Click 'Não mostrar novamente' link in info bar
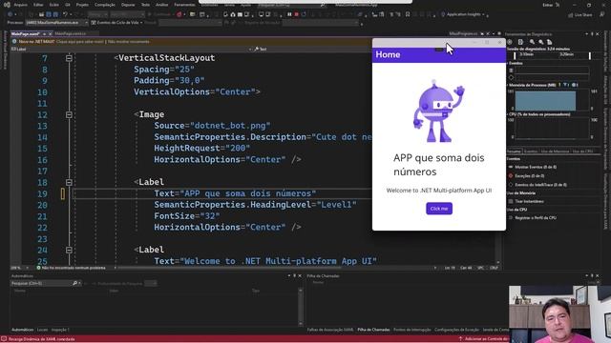Viewport: 611px width, 343px height. (128, 41)
